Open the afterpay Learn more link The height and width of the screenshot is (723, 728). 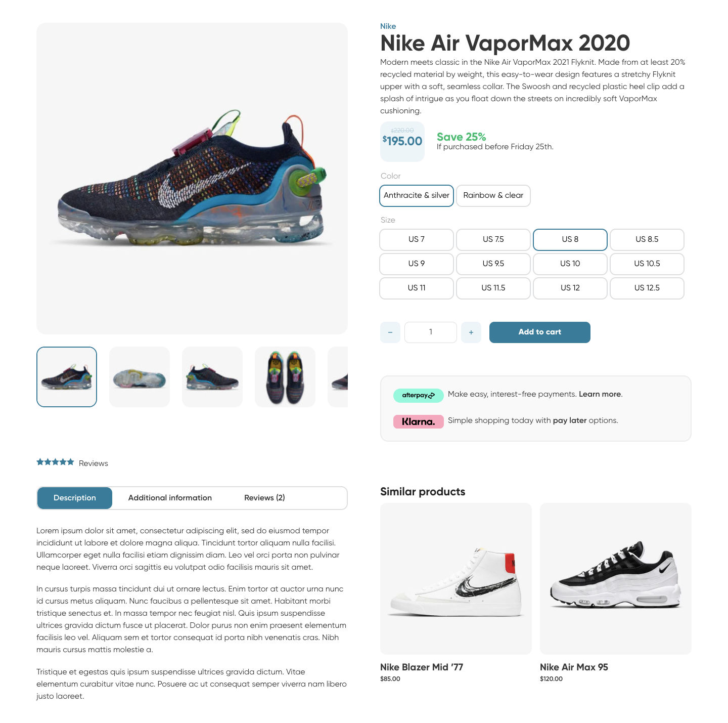coord(600,394)
